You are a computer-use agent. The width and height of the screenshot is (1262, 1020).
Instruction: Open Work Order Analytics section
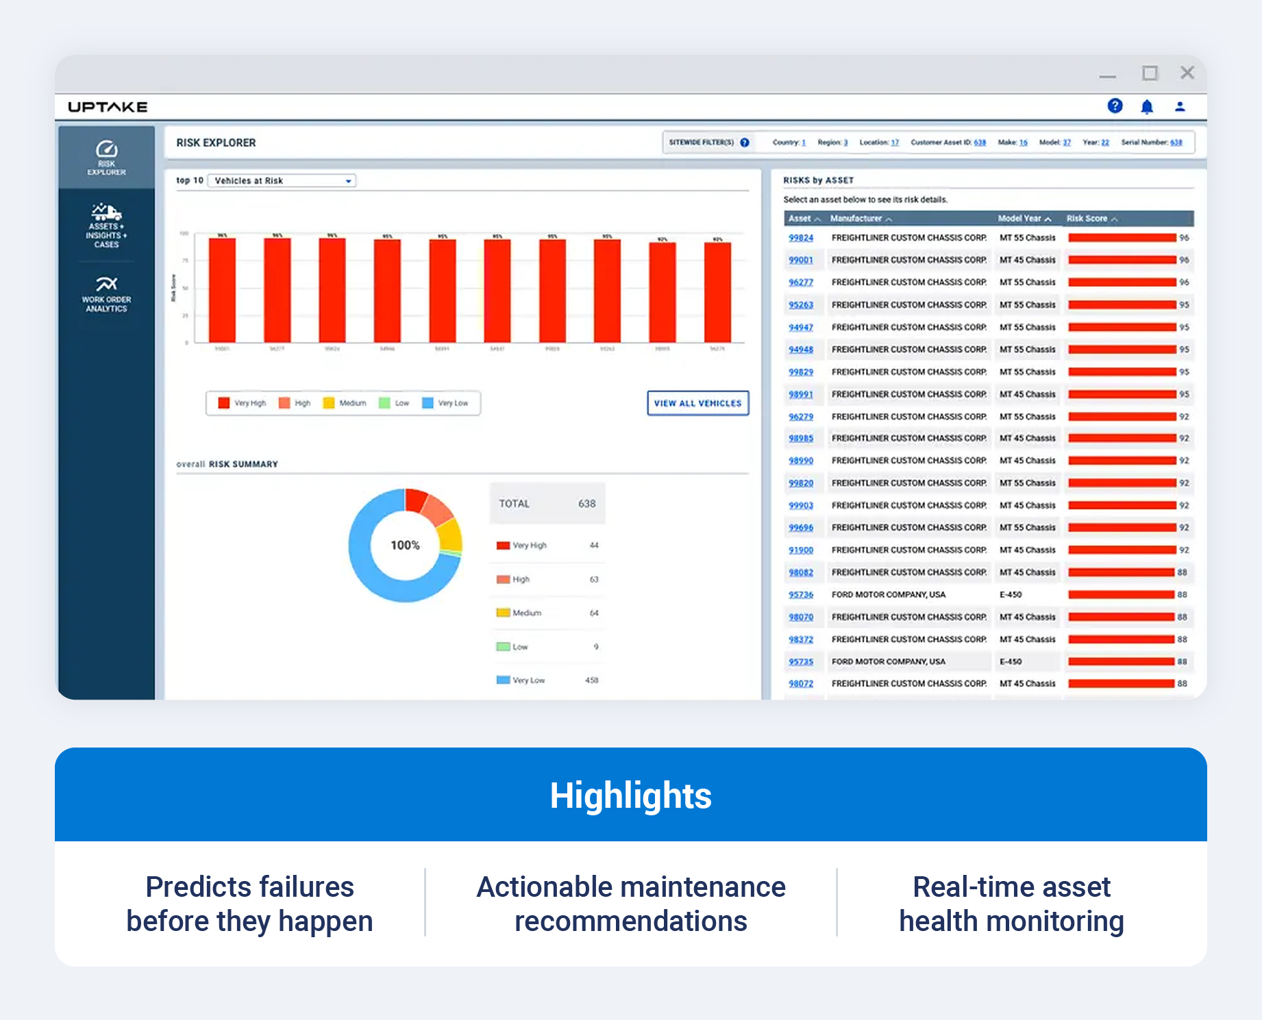pyautogui.click(x=106, y=294)
